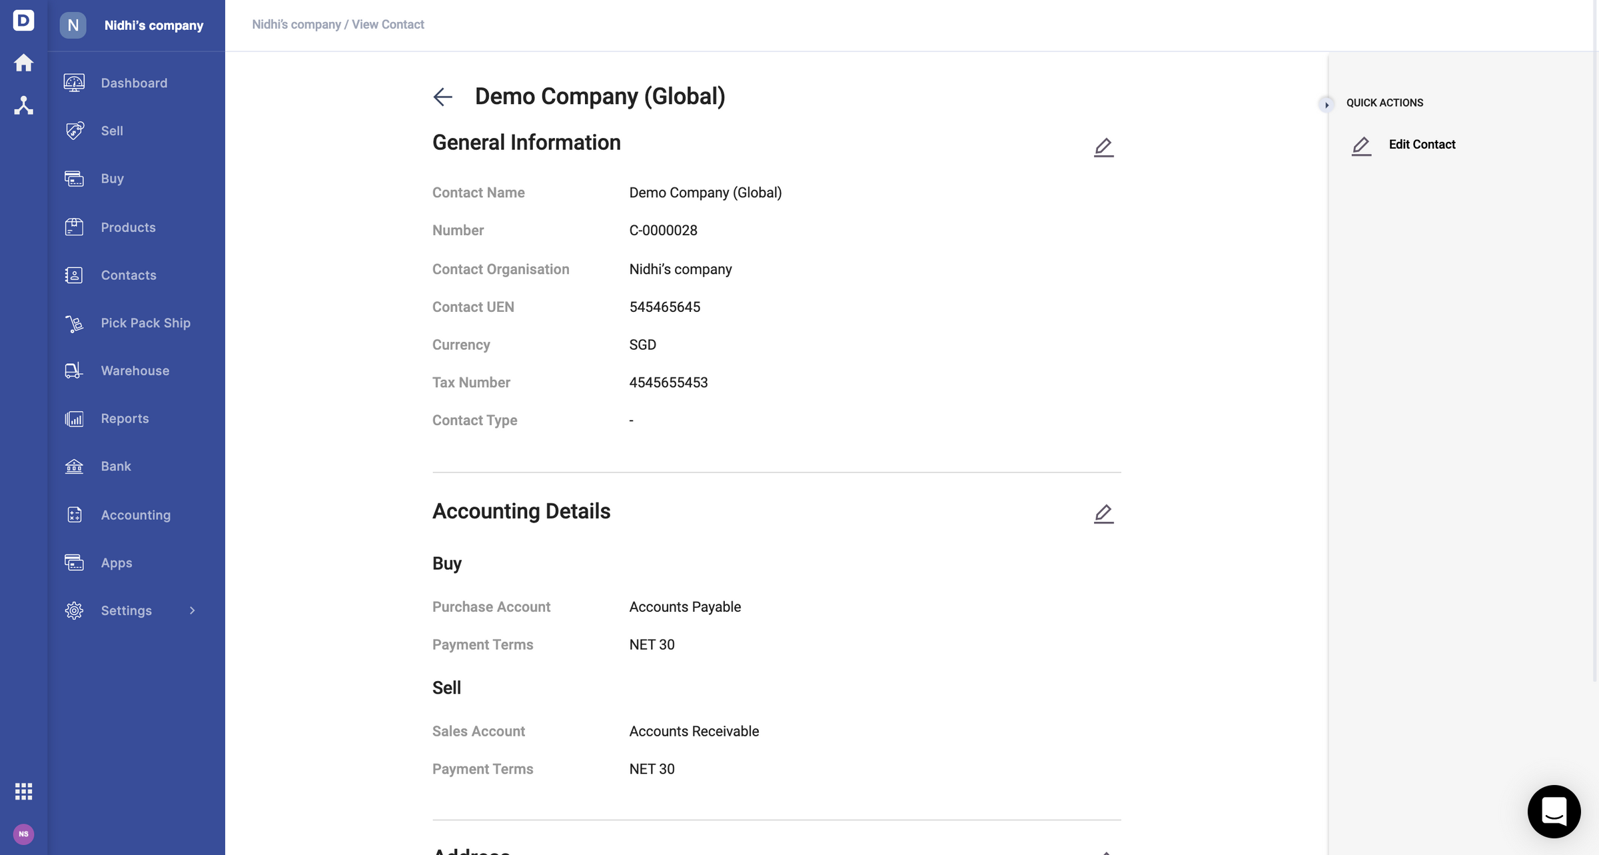Open the chat support bubble
Screen dimensions: 1599x855
click(1554, 812)
